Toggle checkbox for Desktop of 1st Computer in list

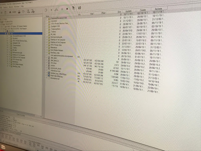coord(47,40)
